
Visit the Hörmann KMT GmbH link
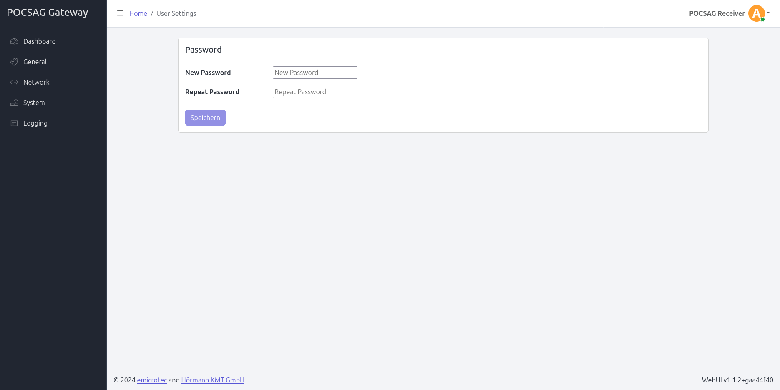click(213, 380)
